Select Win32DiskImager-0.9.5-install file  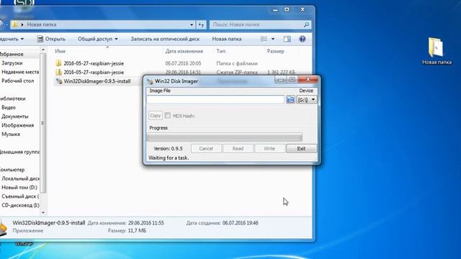point(97,81)
